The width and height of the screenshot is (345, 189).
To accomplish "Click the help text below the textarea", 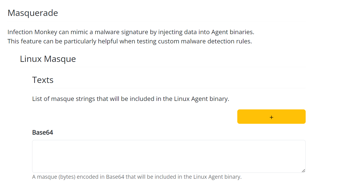I will point(137,177).
